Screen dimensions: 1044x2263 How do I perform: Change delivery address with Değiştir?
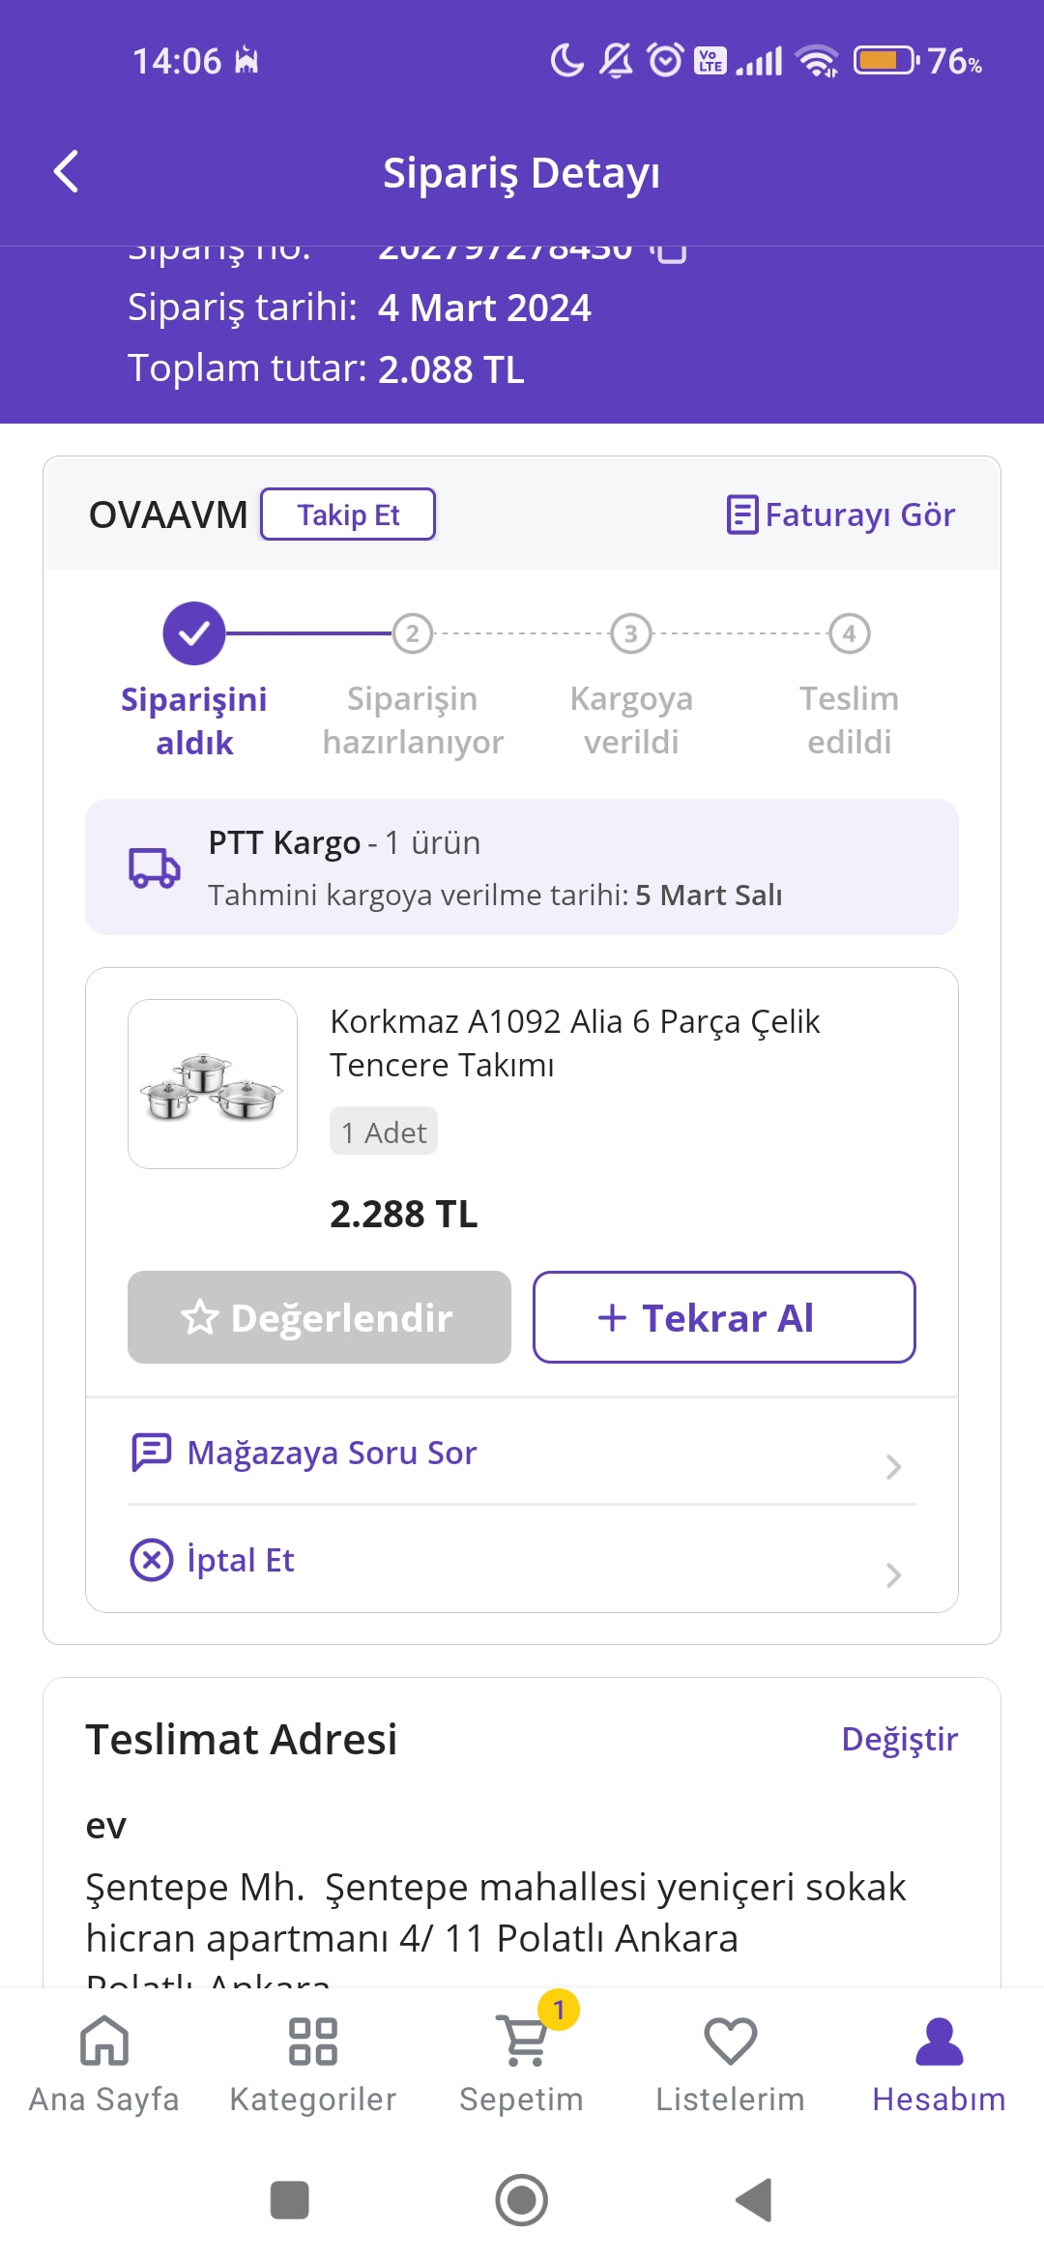[899, 1739]
